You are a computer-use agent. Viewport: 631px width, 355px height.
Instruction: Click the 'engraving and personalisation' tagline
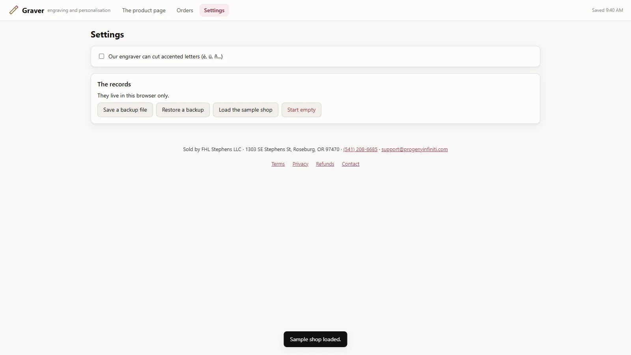point(79,10)
